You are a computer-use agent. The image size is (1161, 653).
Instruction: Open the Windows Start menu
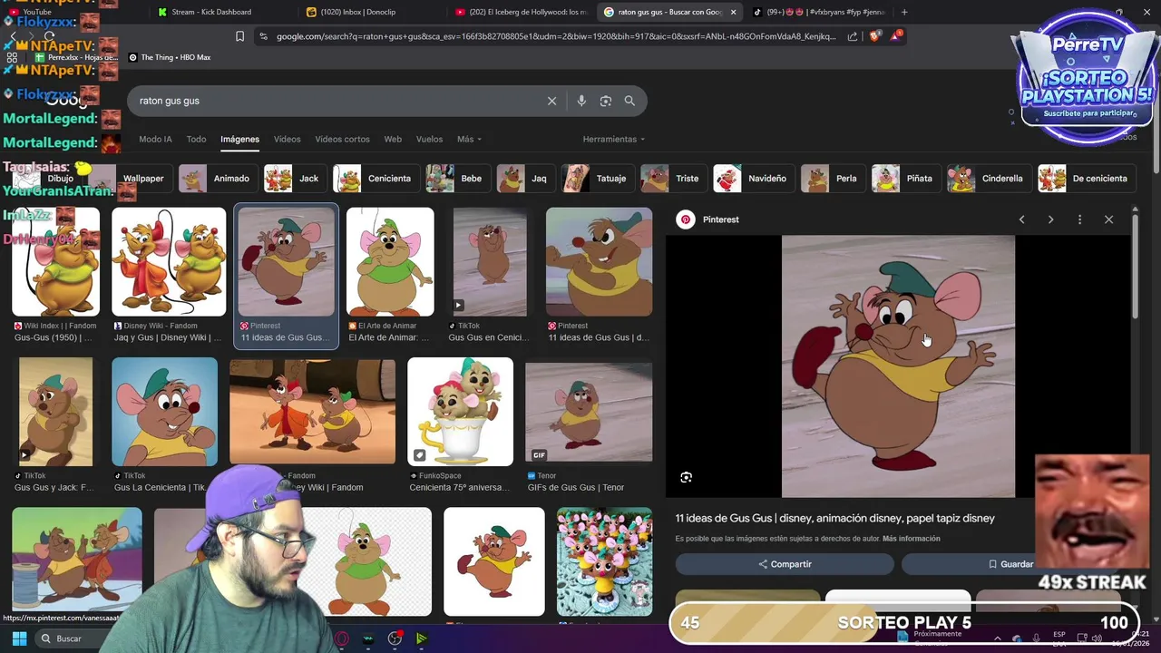click(x=19, y=638)
